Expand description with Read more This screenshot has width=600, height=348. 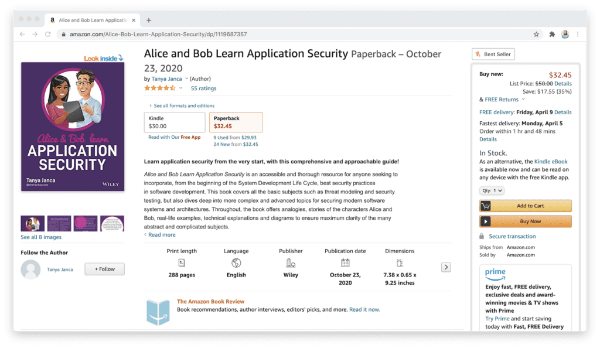(x=162, y=235)
